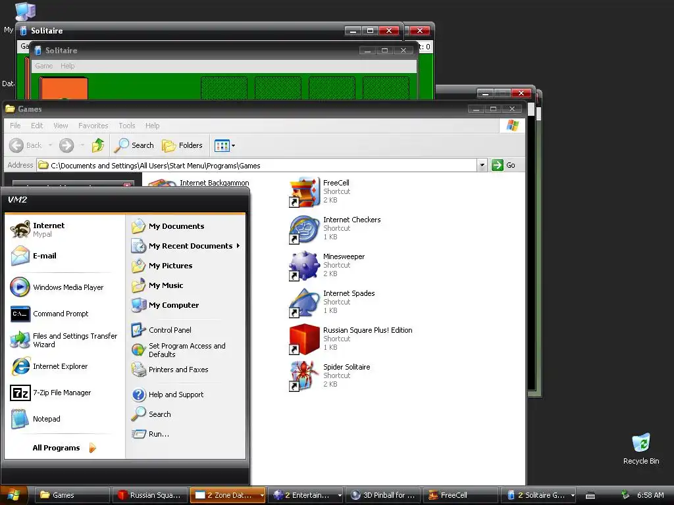Select the Internet Spades shortcut icon
This screenshot has height=505, width=674.
(304, 302)
